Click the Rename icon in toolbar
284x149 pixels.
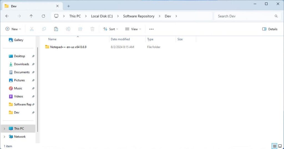click(x=68, y=29)
